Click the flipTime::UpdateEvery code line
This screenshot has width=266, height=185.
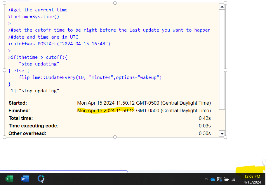point(90,77)
